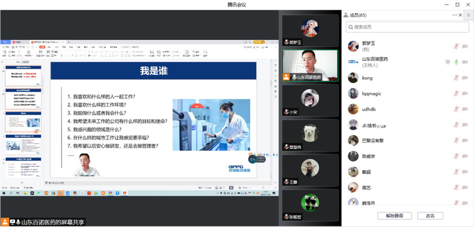Screen dimensions: 474x227
Task: Click muted camera icon beside 高艺
Action: [x=465, y=188]
